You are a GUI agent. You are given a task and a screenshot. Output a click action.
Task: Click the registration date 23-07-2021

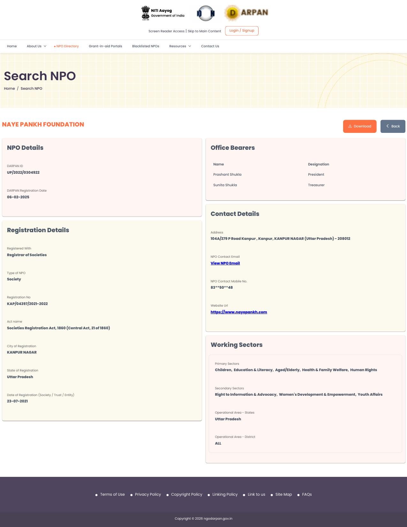(x=17, y=401)
